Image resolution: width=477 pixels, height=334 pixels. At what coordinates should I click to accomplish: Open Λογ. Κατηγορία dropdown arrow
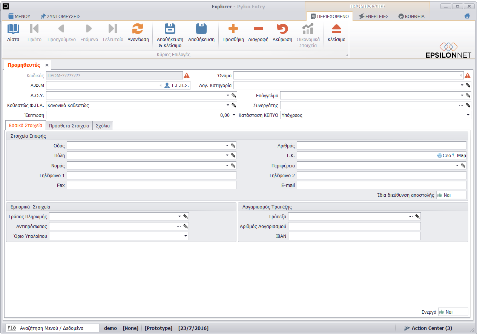[462, 85]
